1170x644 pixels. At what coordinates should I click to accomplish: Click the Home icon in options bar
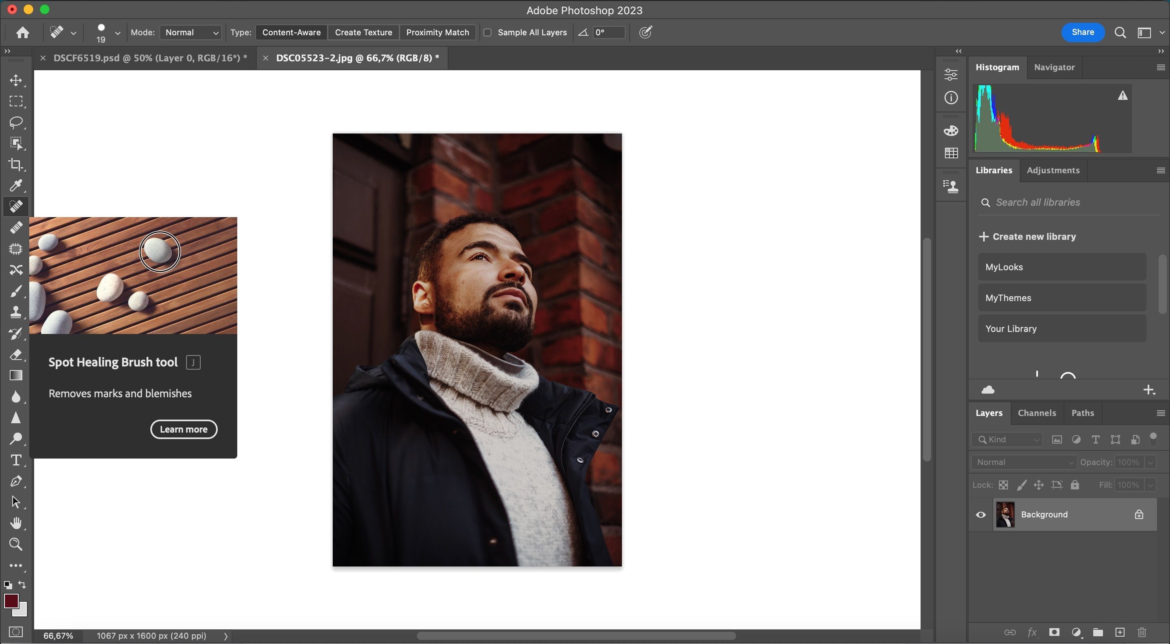point(22,32)
